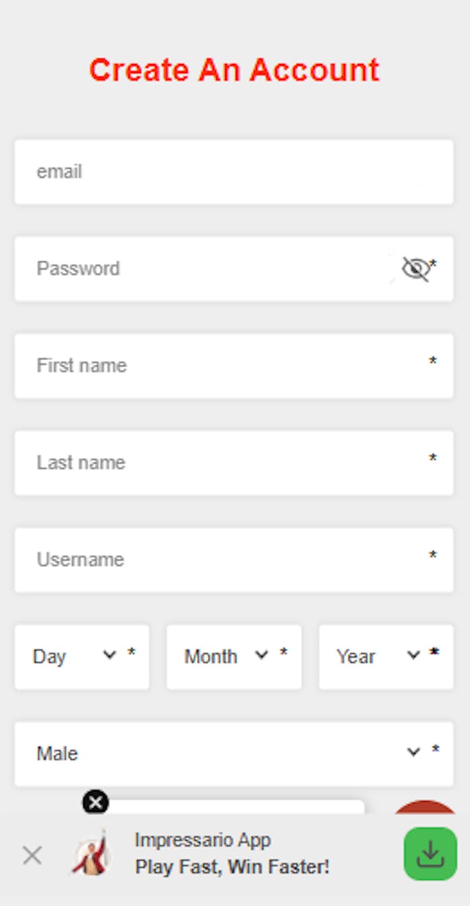Toggle password visibility eye icon

click(416, 269)
